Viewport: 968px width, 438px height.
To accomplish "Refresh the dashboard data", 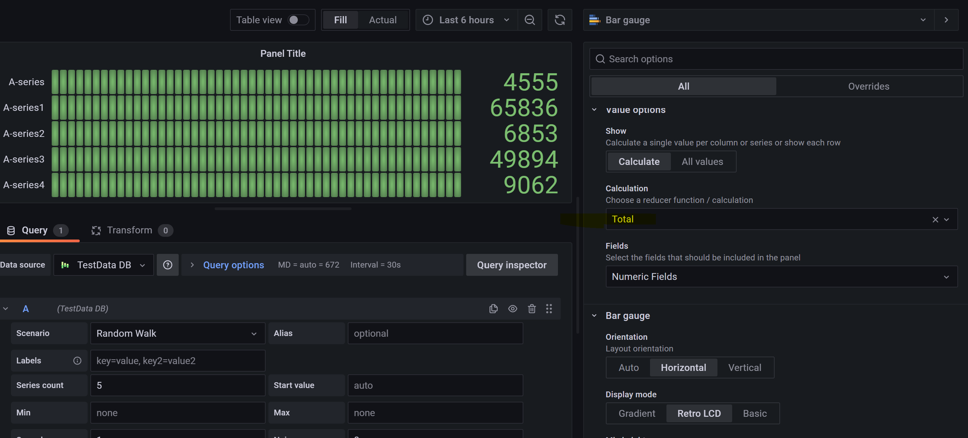I will tap(560, 20).
